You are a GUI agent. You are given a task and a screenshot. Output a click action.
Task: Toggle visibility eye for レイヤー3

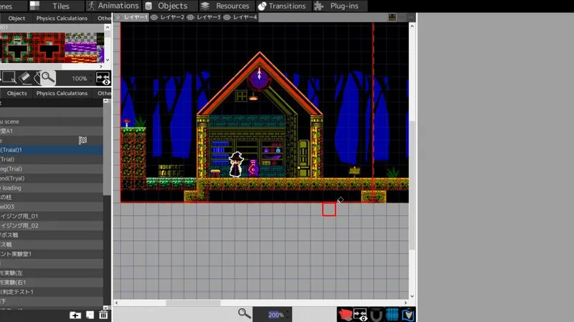[x=191, y=17]
